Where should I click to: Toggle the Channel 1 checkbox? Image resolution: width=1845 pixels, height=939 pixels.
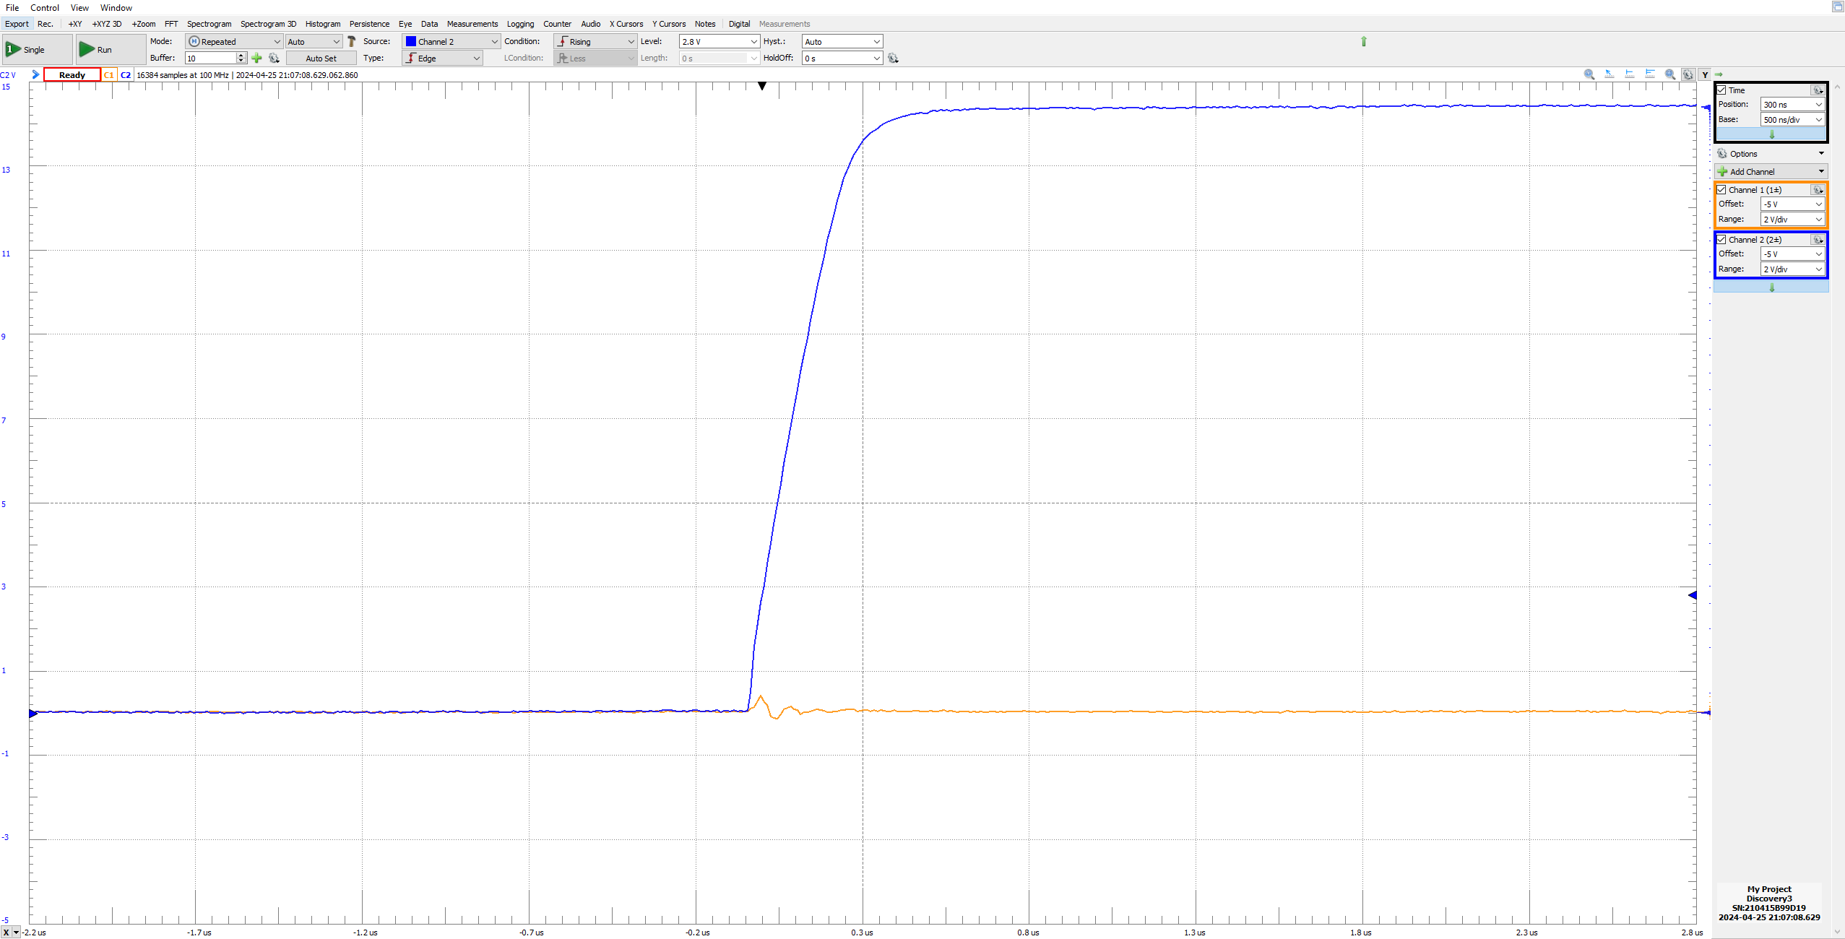(1721, 190)
